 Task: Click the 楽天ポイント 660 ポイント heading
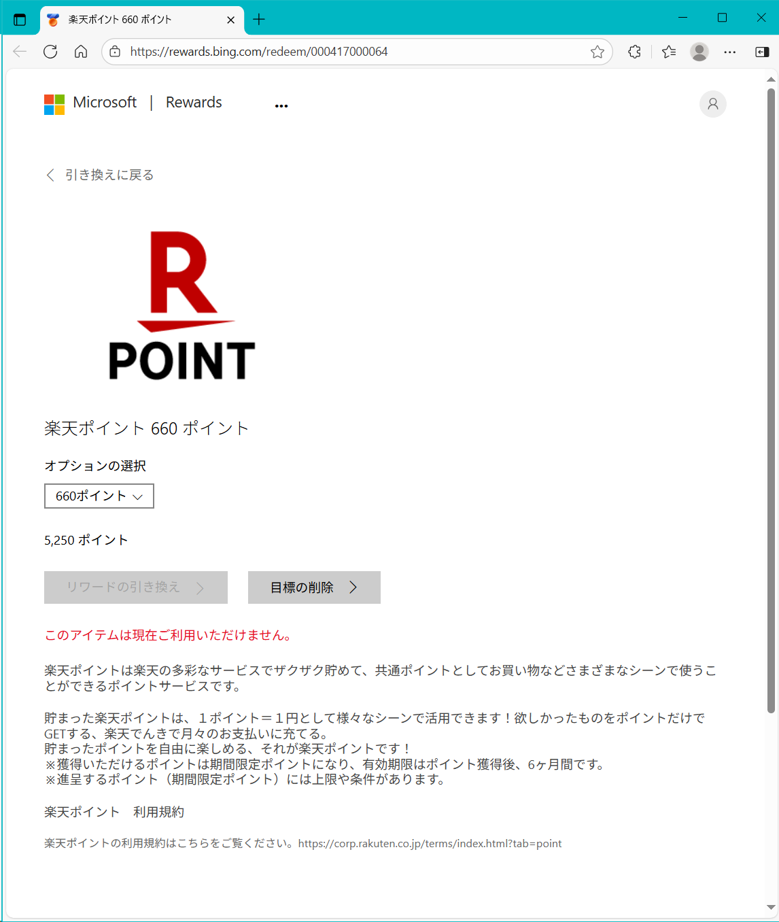[x=147, y=428]
